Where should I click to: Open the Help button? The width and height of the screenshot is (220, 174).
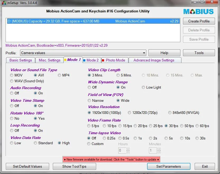click(x=164, y=53)
